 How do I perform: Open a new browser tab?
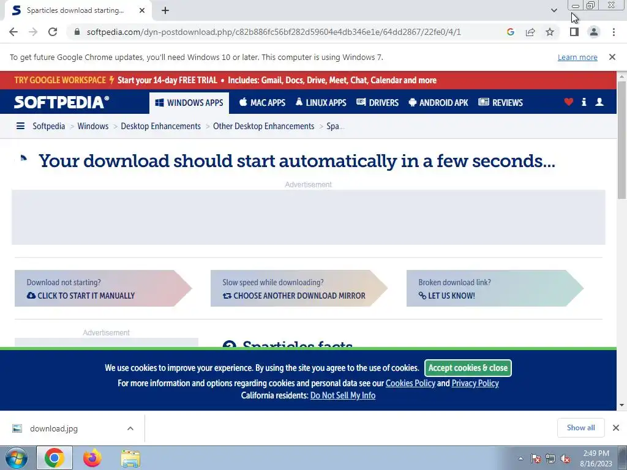point(165,11)
